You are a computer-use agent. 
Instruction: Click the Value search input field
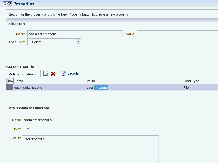point(177,34)
